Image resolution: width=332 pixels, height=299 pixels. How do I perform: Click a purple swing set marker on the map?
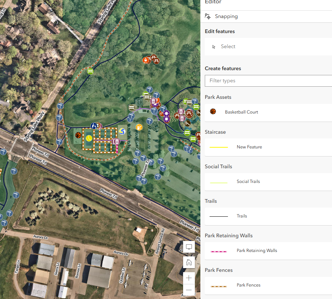point(166,114)
